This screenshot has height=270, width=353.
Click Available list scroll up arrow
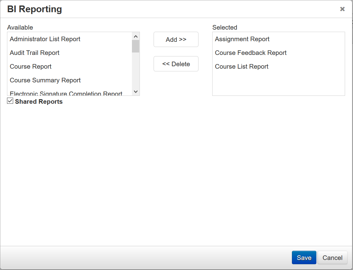(x=136, y=36)
